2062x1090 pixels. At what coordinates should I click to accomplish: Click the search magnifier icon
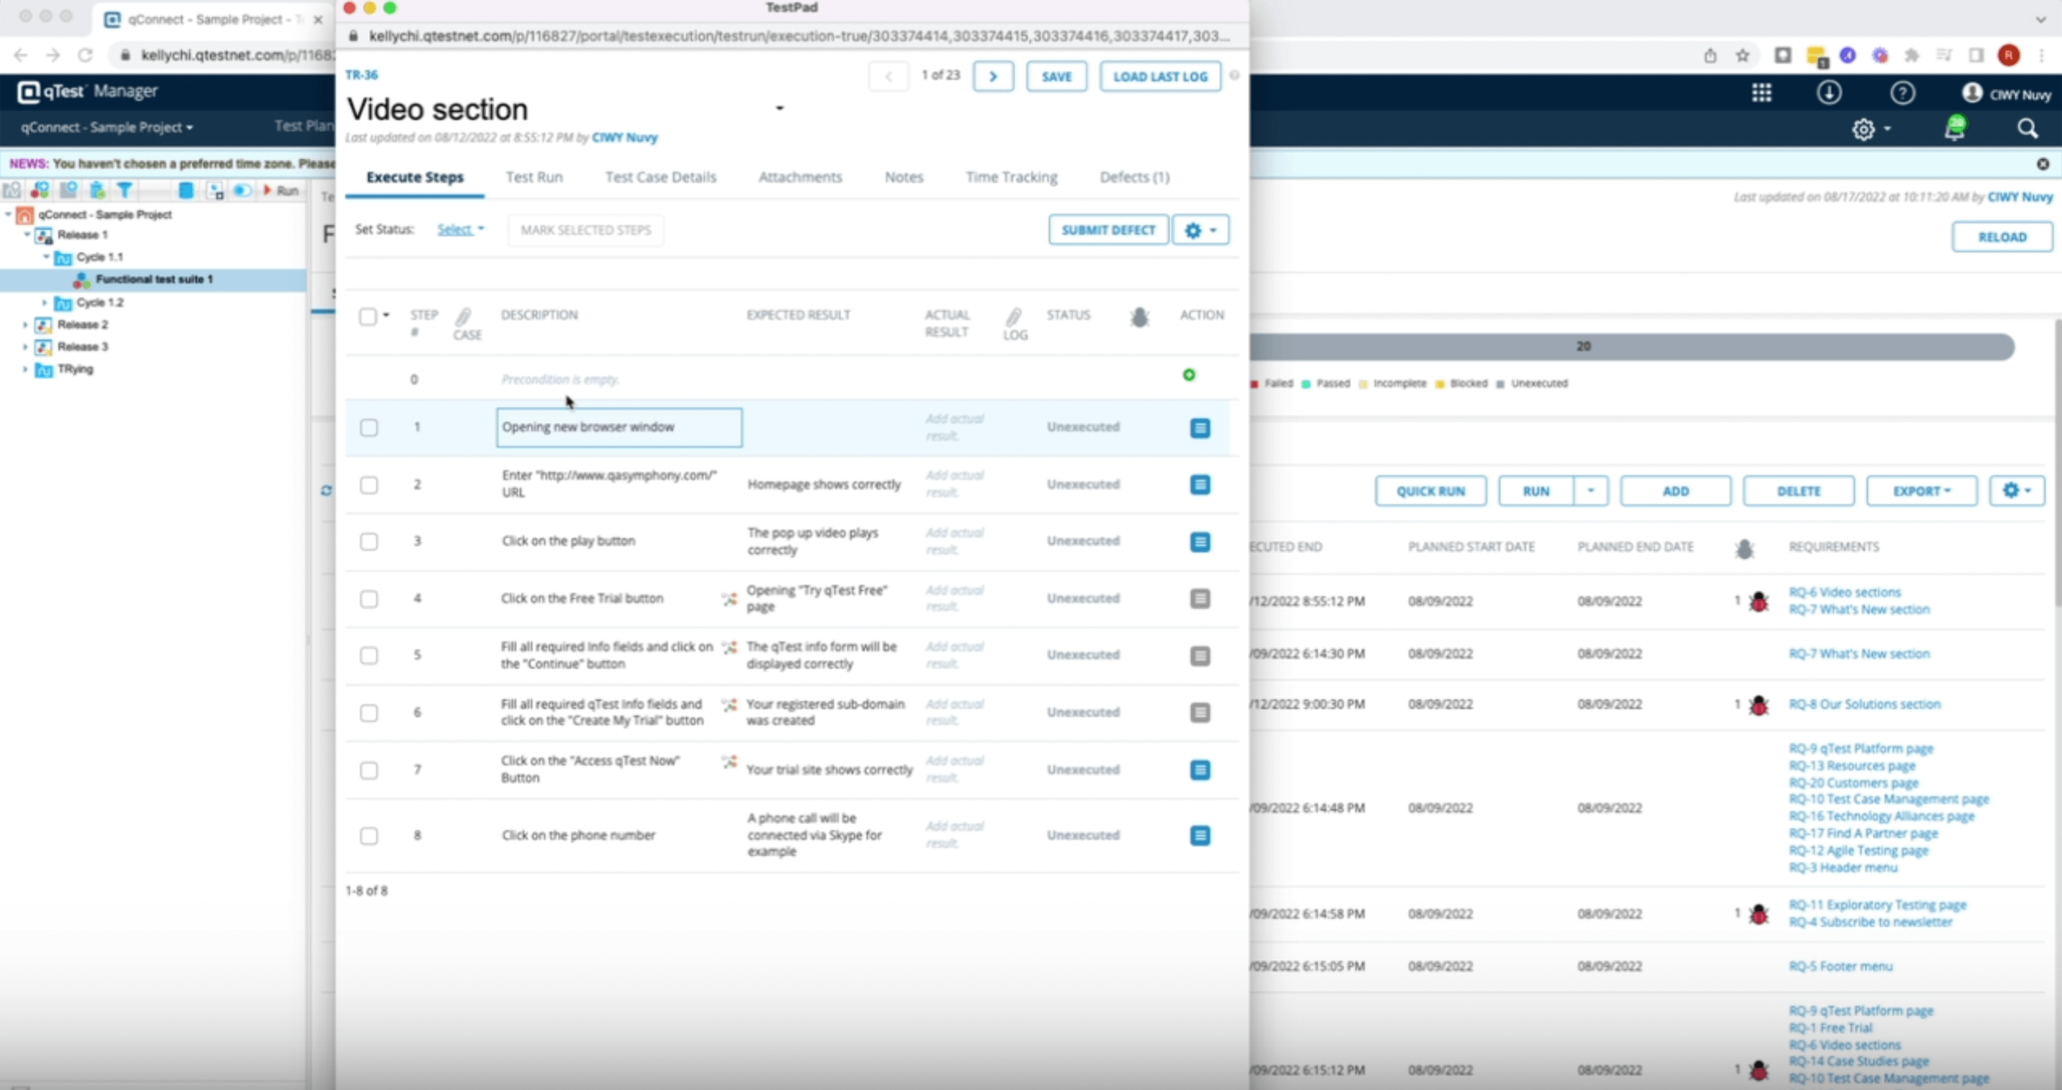point(2027,128)
